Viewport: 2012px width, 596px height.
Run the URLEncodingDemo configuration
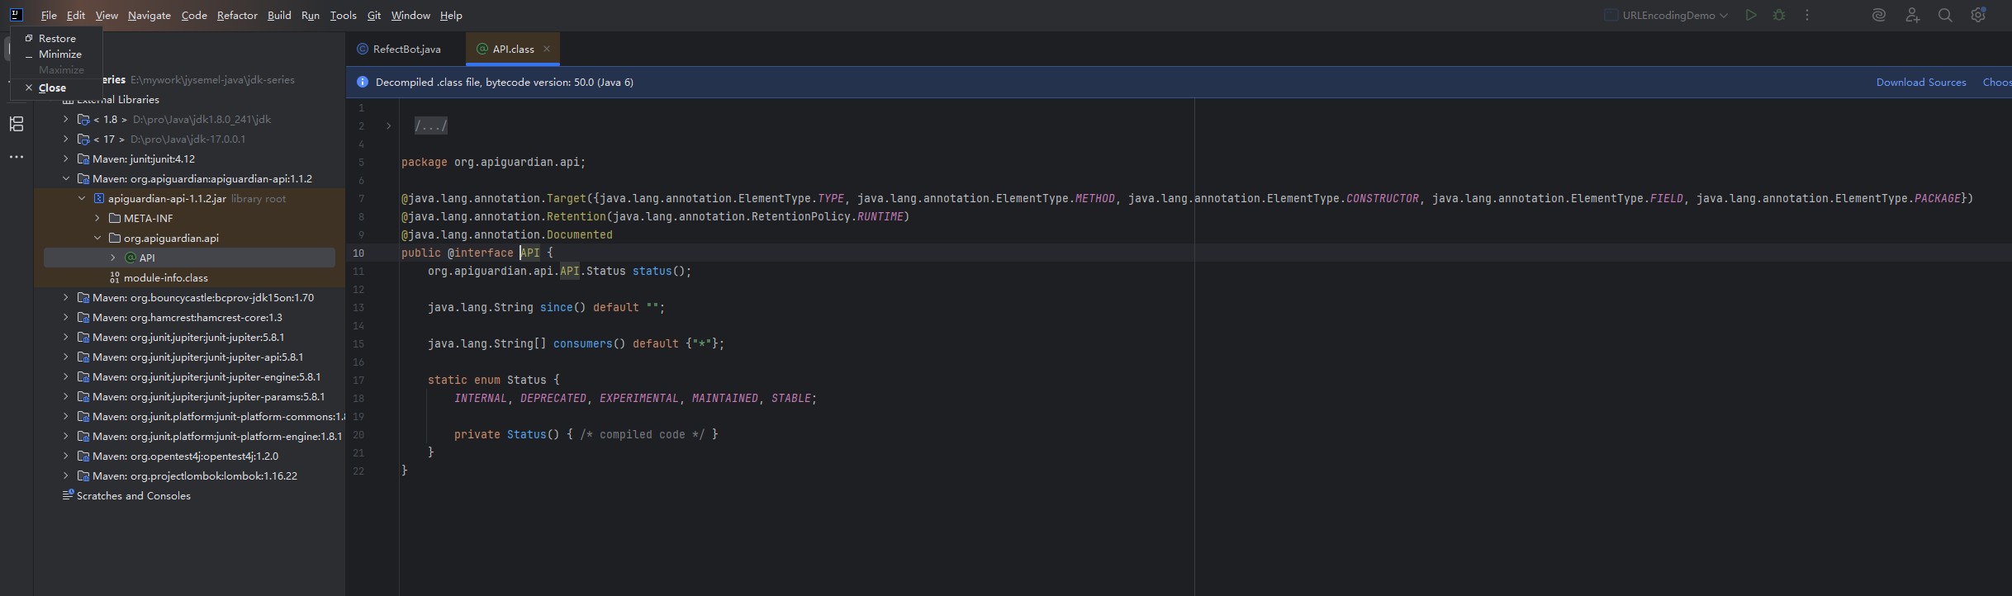tap(1750, 15)
